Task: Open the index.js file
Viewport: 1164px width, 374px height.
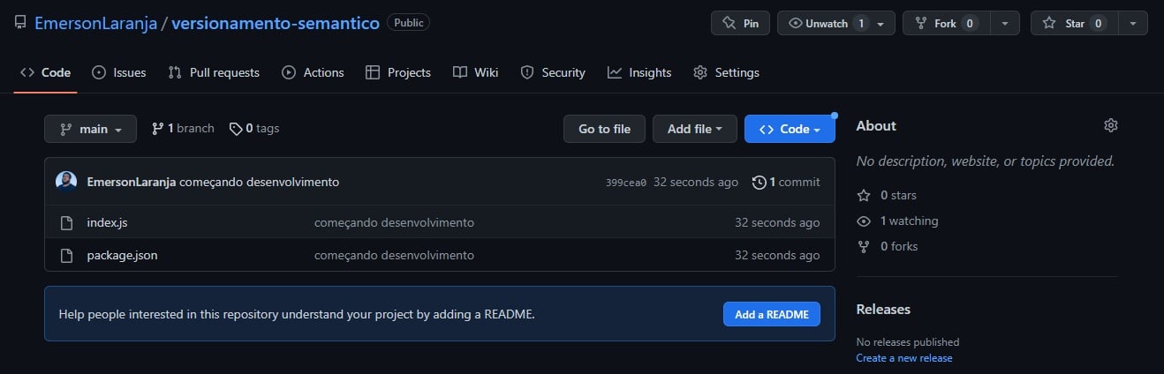Action: coord(108,222)
